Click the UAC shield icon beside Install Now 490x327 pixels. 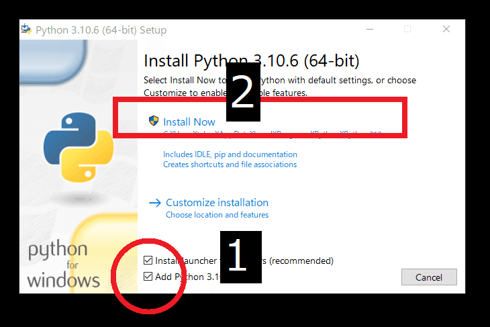pyautogui.click(x=154, y=121)
